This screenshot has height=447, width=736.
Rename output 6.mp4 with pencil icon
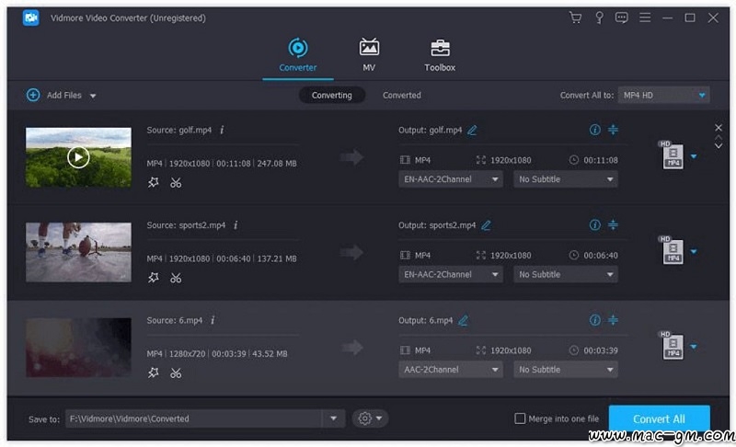(464, 321)
